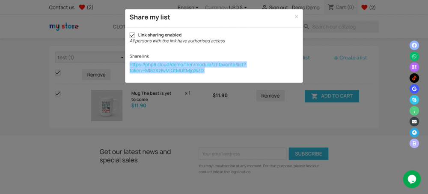428x194 pixels.
Task: Open the 'test (1)' list dropdown
Action: point(89,58)
